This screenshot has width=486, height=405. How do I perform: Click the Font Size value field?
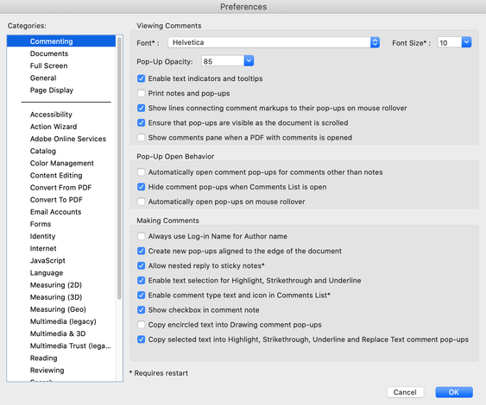tap(450, 42)
